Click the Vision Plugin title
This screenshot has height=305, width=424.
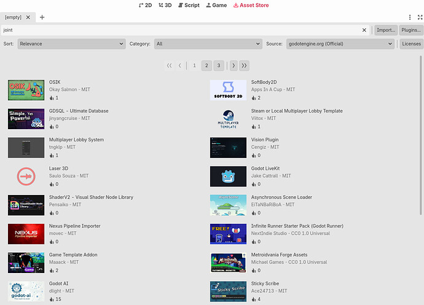tap(265, 140)
